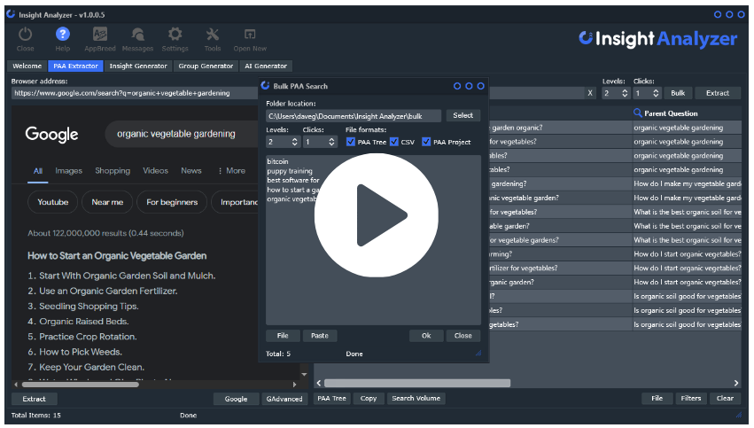Click the Parent Question search icon
The height and width of the screenshot is (428, 754).
tap(637, 113)
